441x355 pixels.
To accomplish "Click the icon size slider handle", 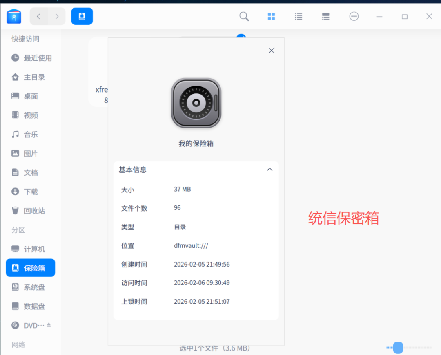I will click(x=398, y=348).
